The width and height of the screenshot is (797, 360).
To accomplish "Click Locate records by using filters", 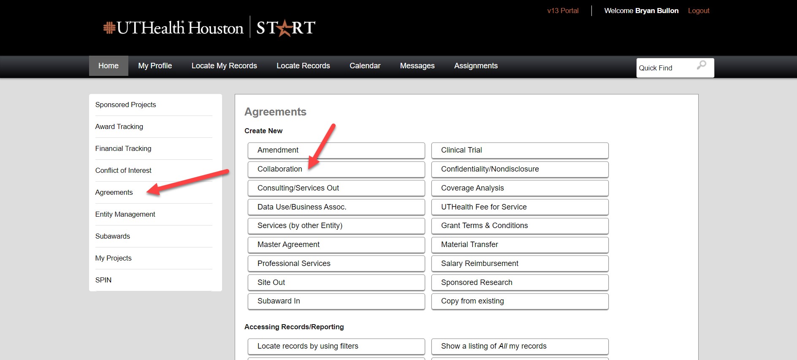I will pyautogui.click(x=336, y=346).
